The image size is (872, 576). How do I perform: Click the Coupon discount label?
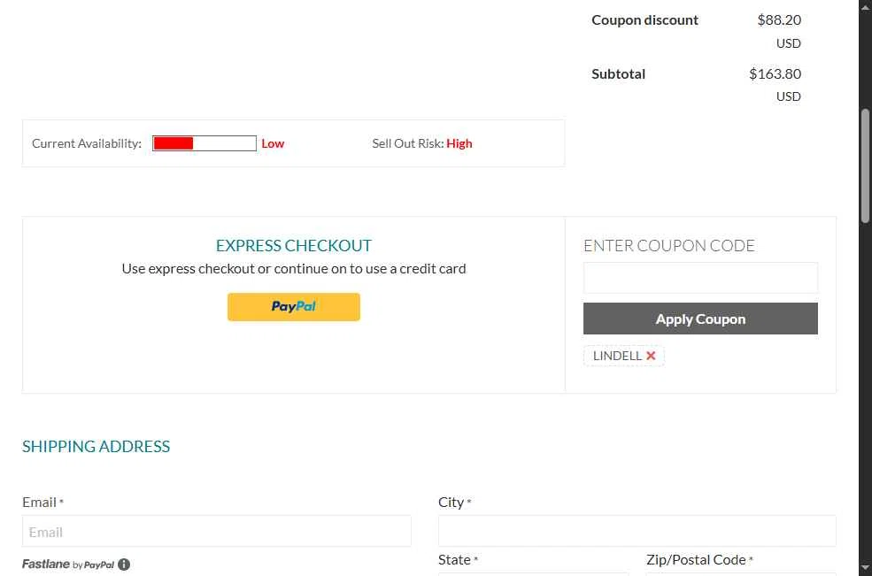tap(644, 20)
